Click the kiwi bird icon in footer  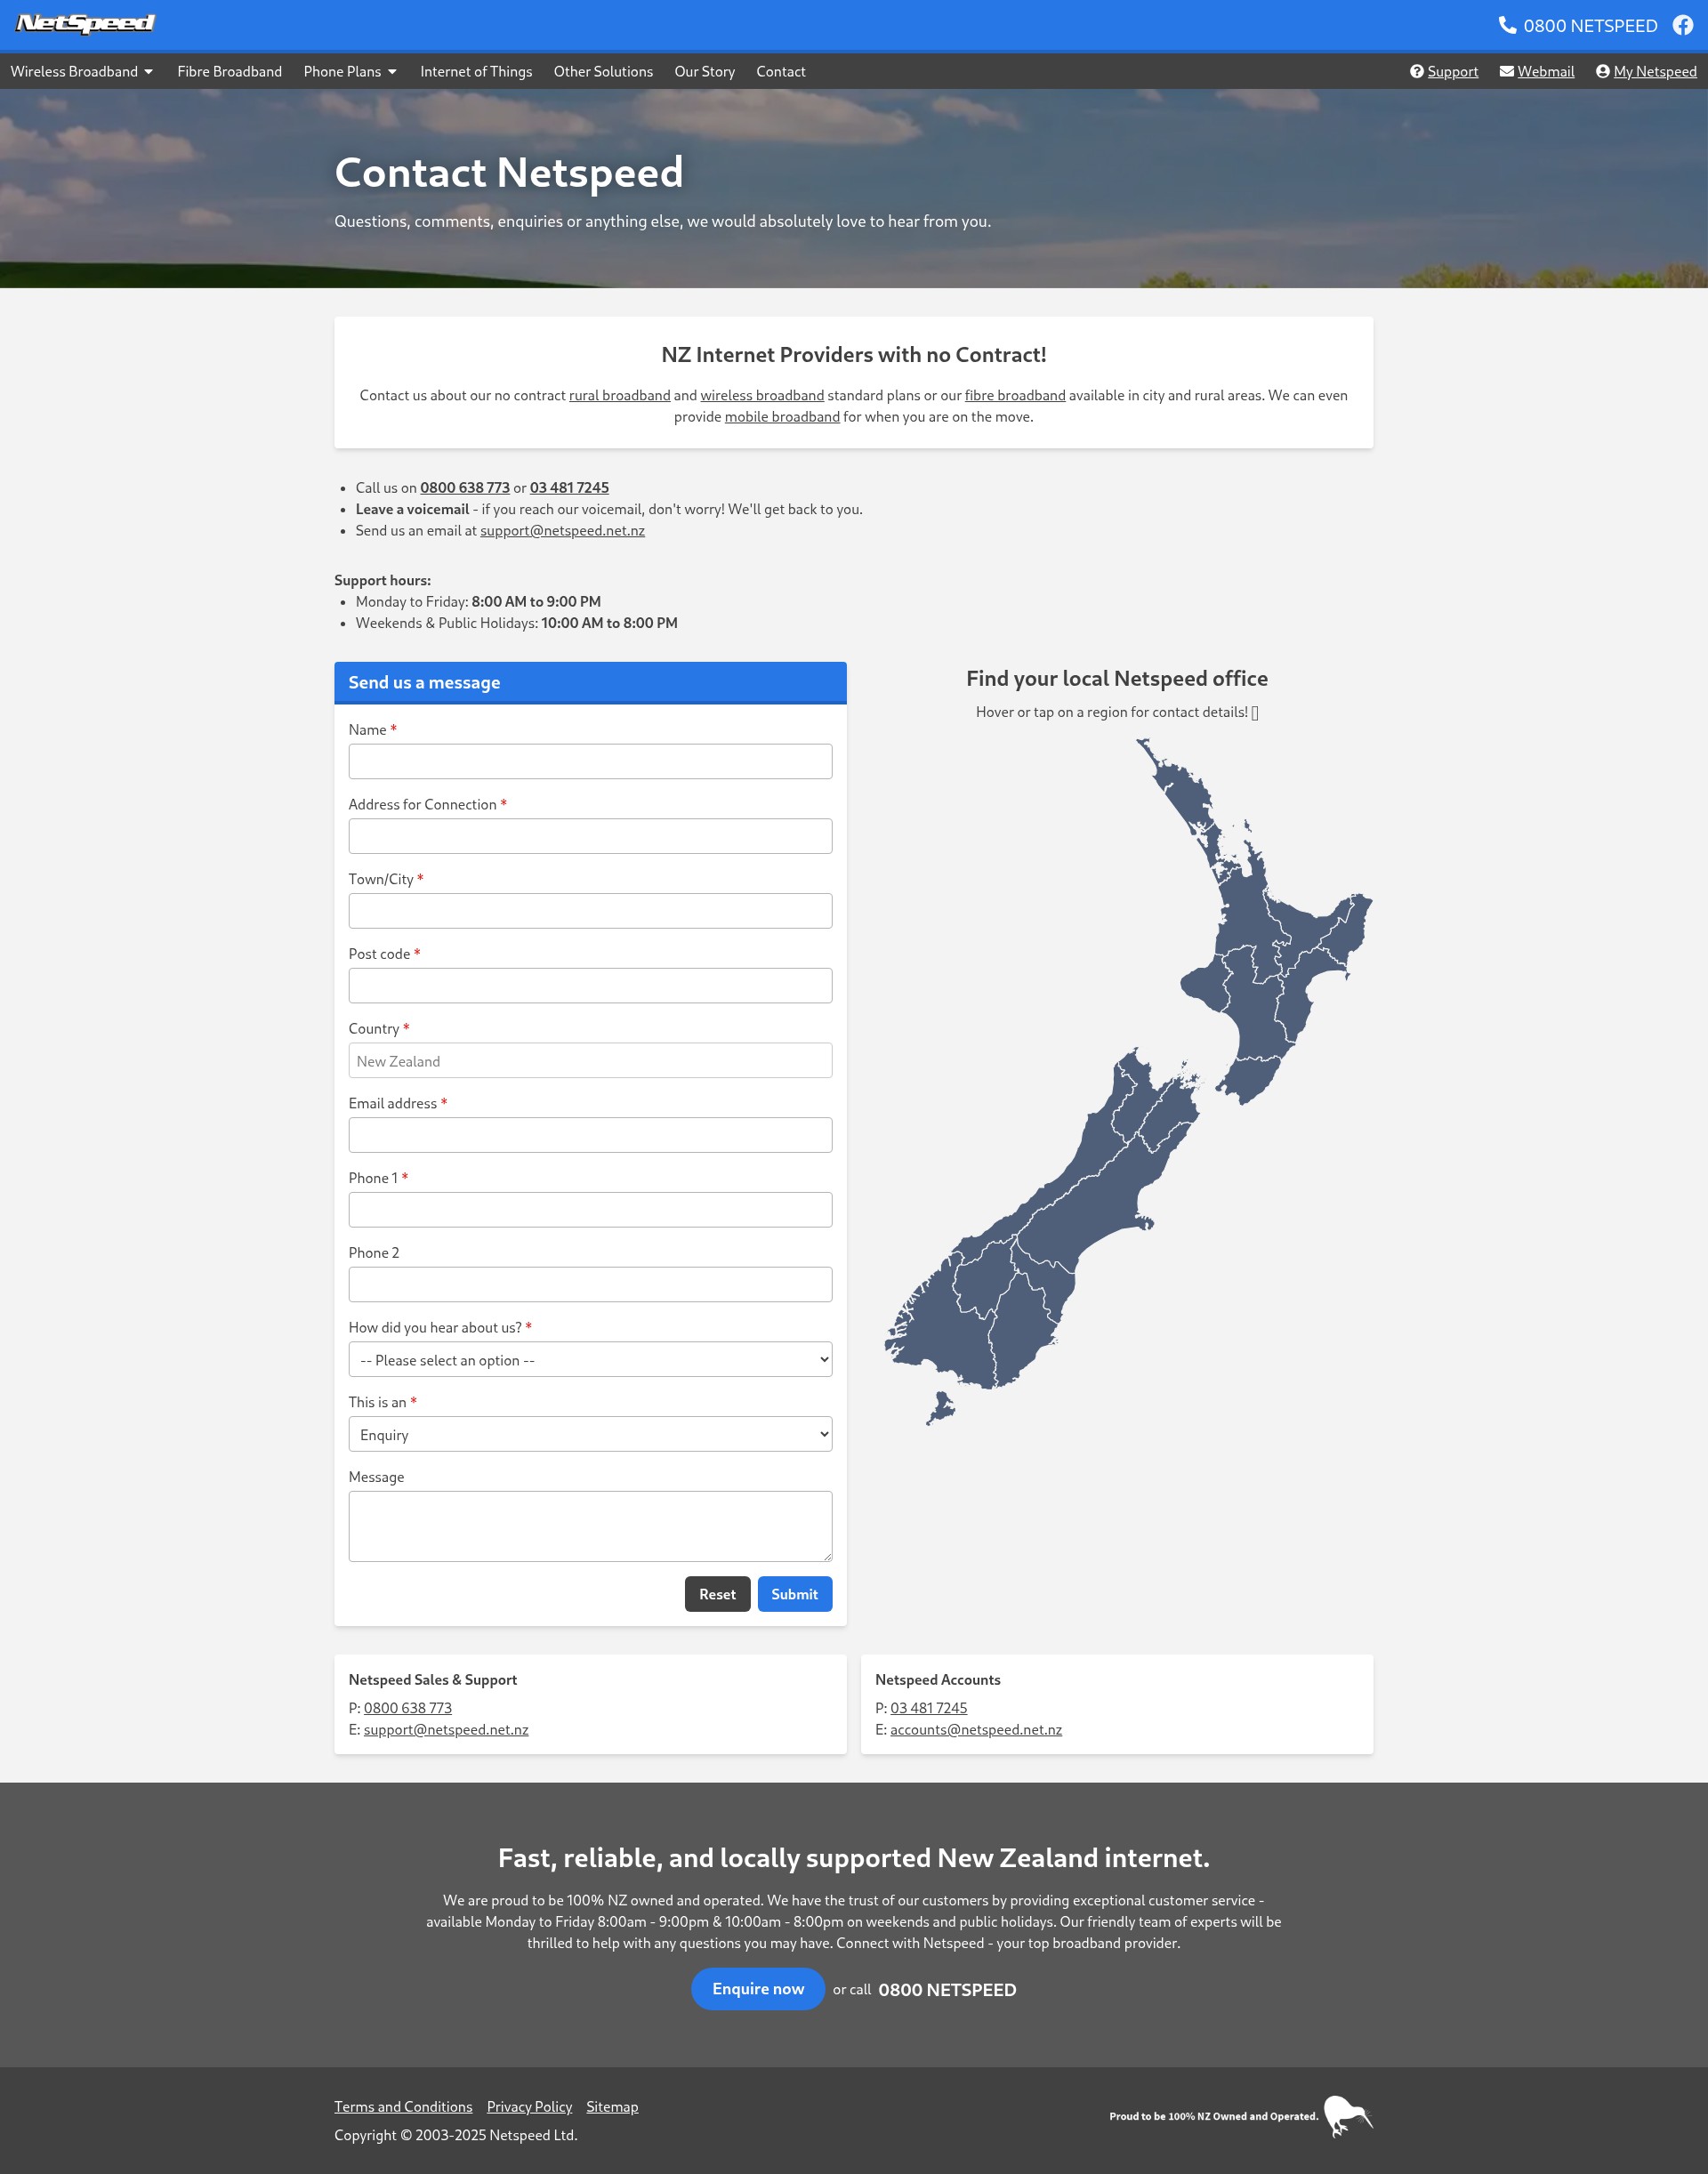[1348, 2115]
